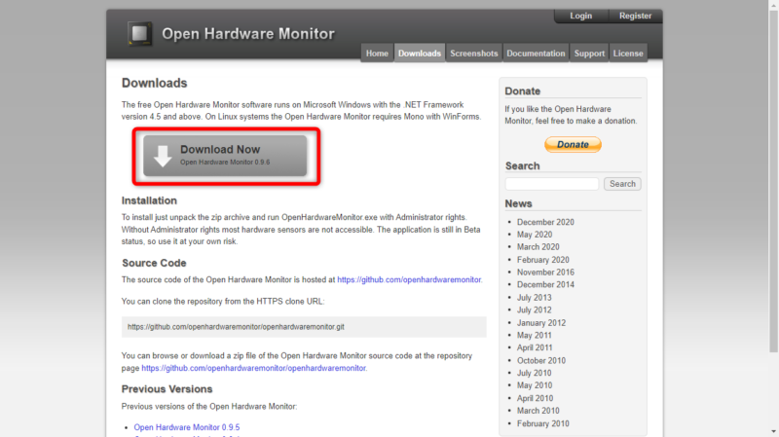
Task: Open February 2020 news link
Action: [x=543, y=260]
